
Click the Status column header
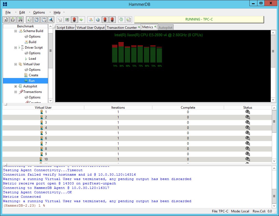click(248, 108)
